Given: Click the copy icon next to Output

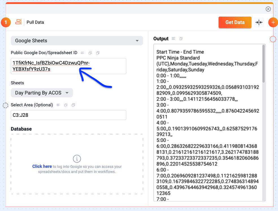Looking at the screenshot, I should tap(181, 39).
